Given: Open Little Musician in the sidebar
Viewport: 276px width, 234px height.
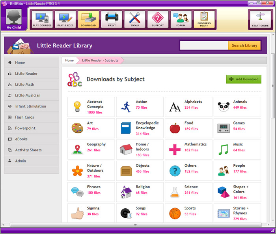Looking at the screenshot, I should [x=32, y=96].
